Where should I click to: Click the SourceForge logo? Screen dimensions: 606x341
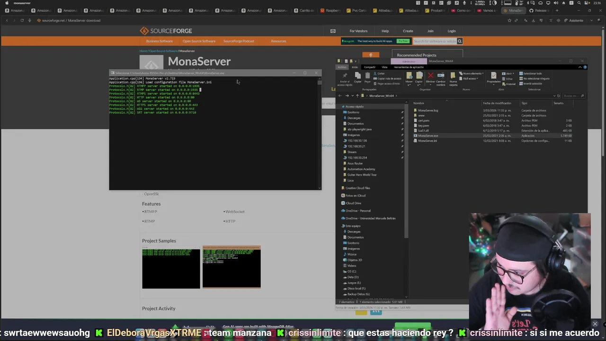click(166, 31)
